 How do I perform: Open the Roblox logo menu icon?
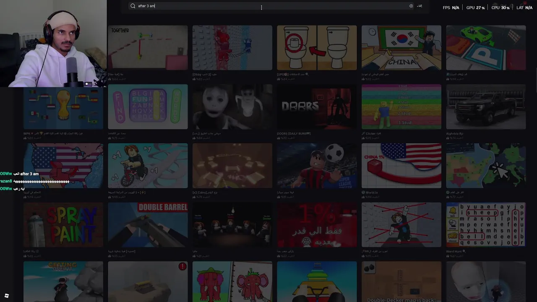pos(7,296)
